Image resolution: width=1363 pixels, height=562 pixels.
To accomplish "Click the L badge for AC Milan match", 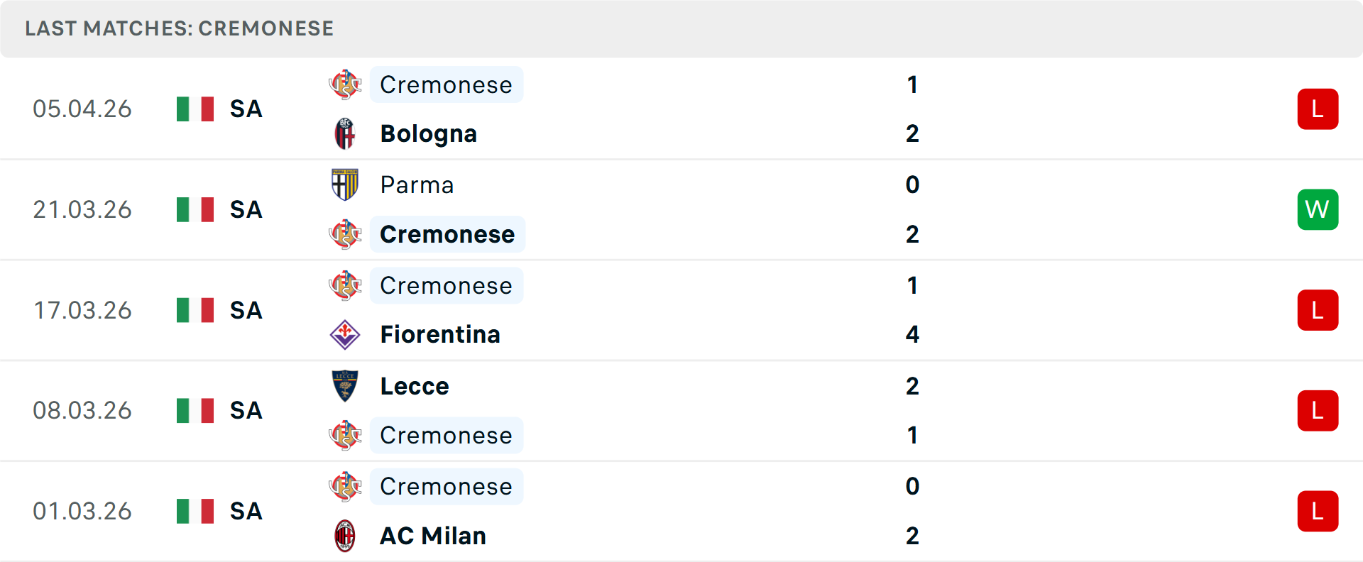I will (1318, 511).
